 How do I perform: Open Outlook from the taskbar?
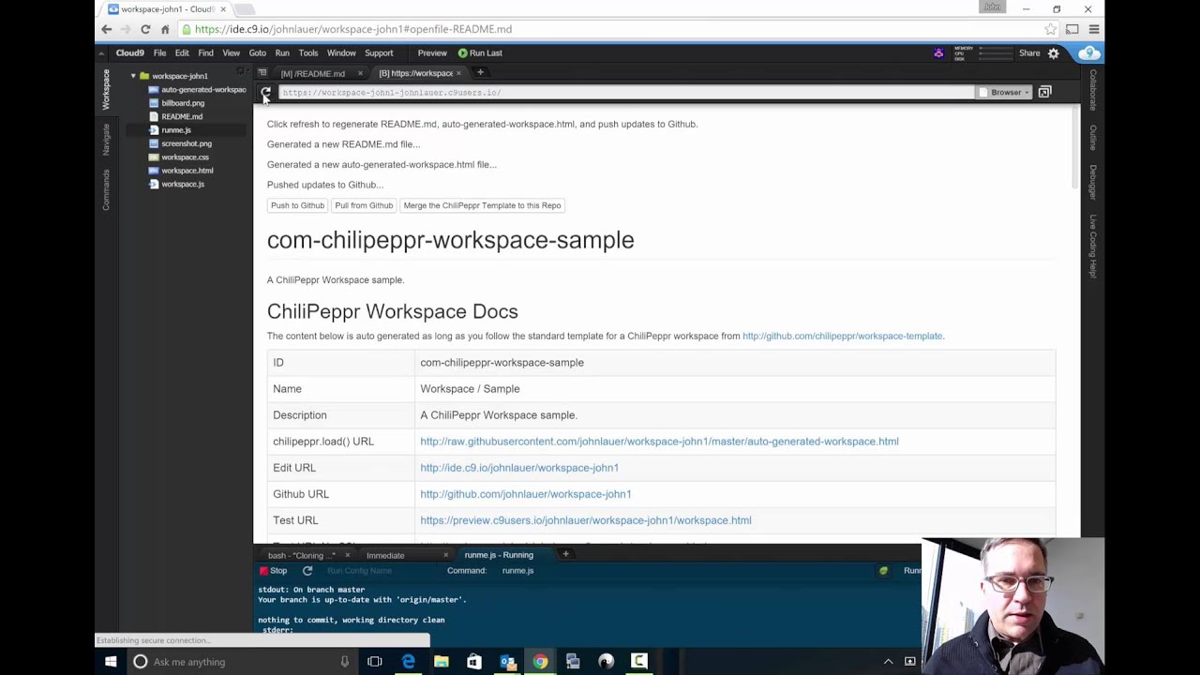(507, 662)
